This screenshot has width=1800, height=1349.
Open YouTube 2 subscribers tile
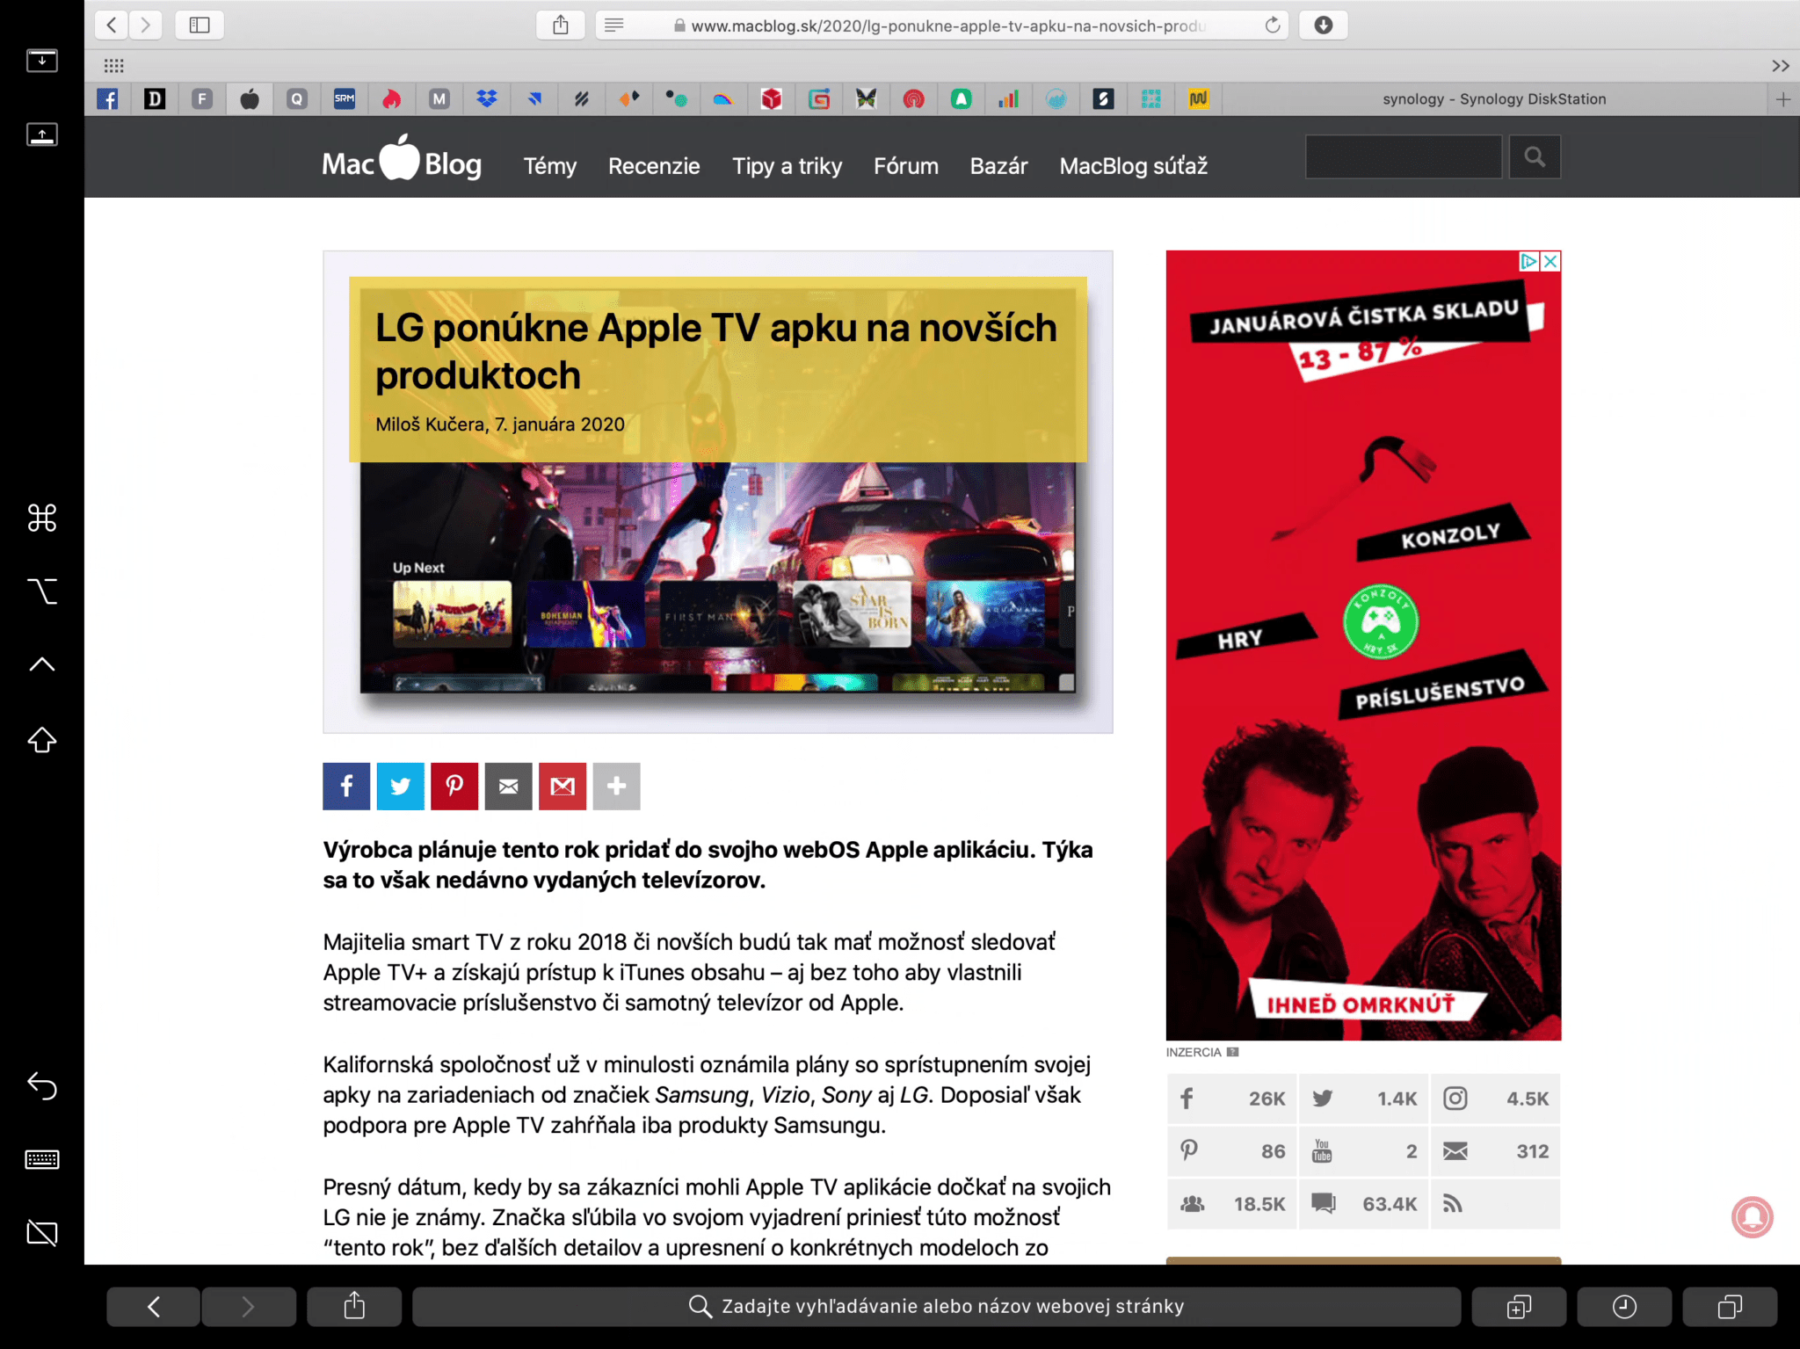click(1364, 1151)
